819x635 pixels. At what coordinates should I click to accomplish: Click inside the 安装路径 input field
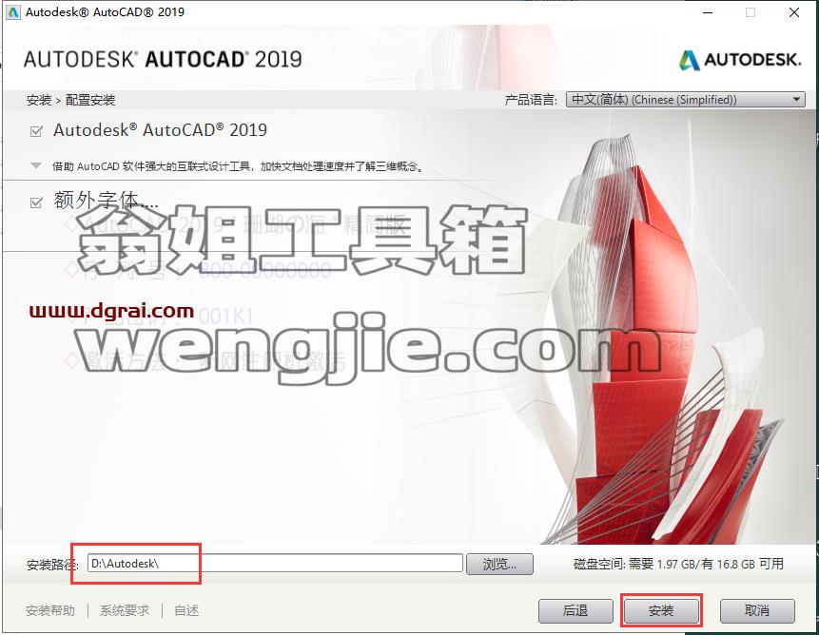click(x=275, y=564)
